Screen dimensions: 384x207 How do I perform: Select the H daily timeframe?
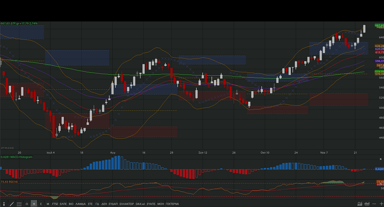[x=34, y=204]
